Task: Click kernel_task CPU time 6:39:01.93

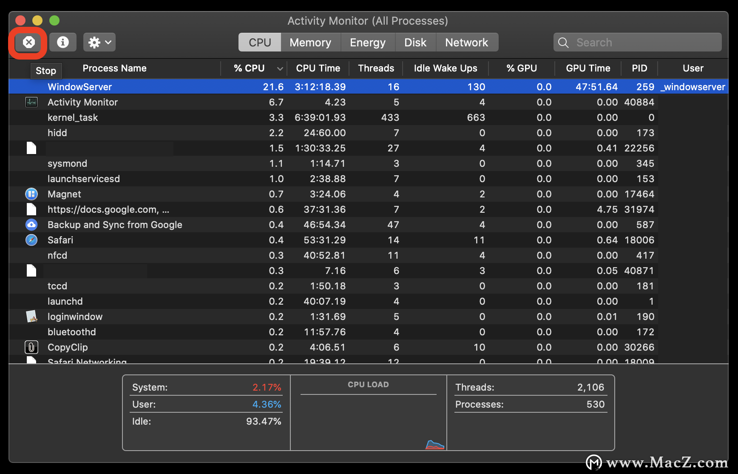Action: point(320,117)
